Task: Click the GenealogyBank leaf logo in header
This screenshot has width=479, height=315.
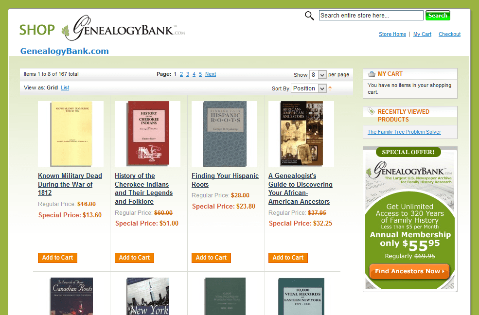Action: click(124, 29)
